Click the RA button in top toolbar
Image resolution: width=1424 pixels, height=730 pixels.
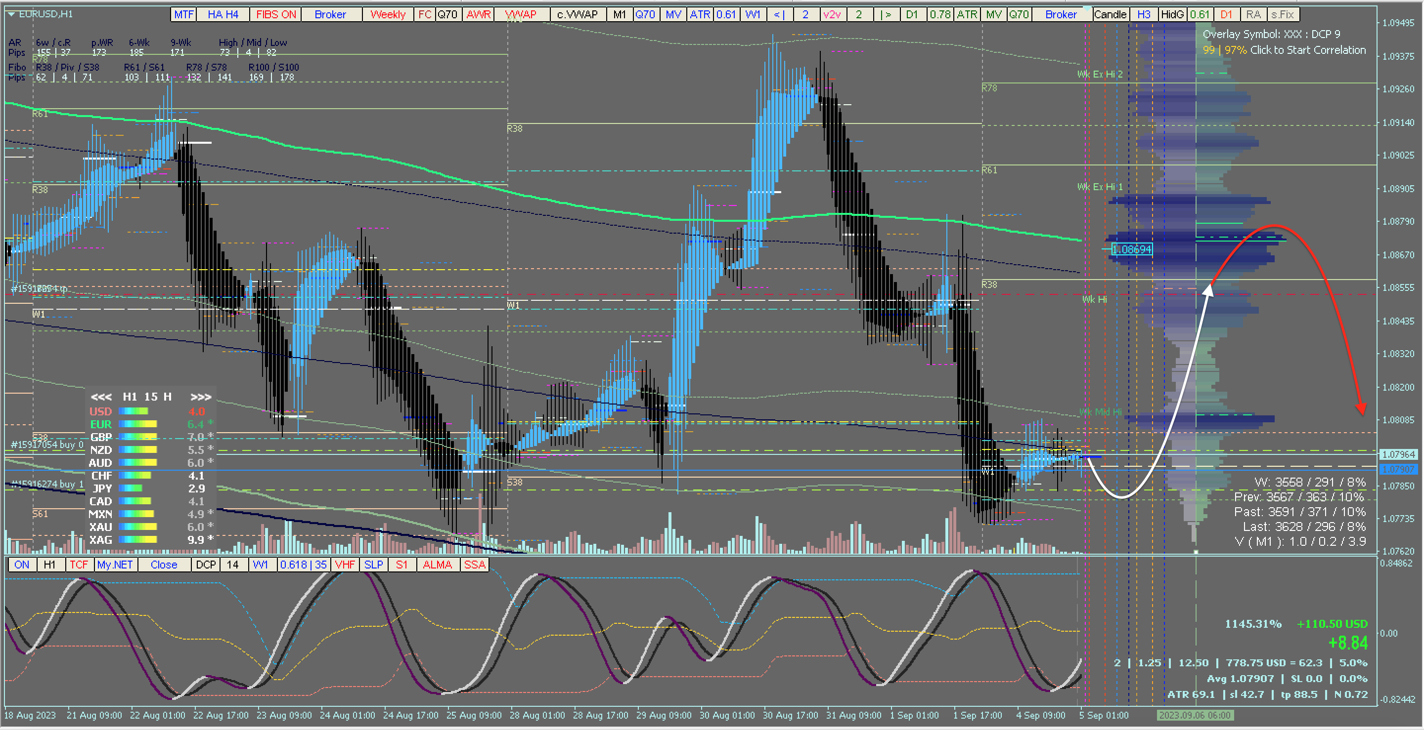[1253, 14]
